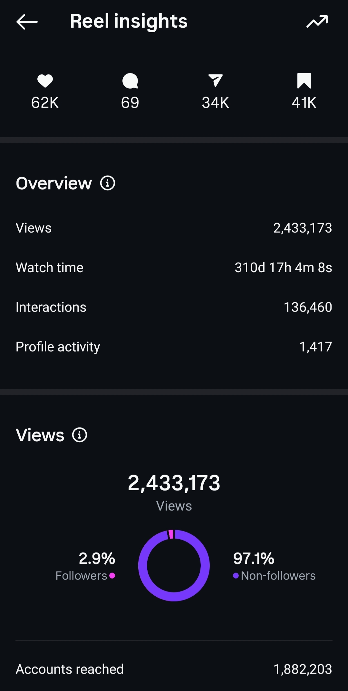This screenshot has height=691, width=348.
Task: Tap the Accounts reached row
Action: pos(174,669)
